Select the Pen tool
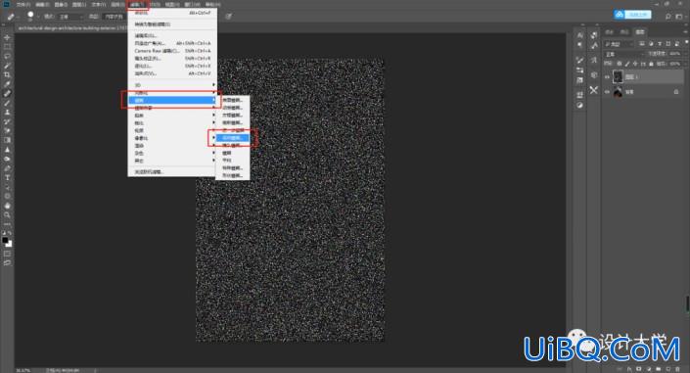690x373 pixels. 7,168
